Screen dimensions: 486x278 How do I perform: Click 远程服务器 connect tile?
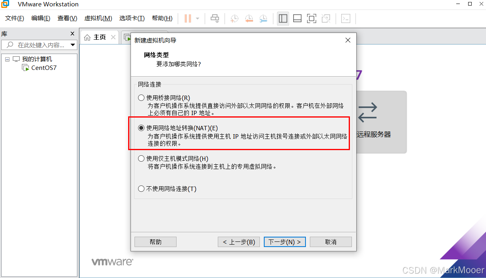point(382,122)
